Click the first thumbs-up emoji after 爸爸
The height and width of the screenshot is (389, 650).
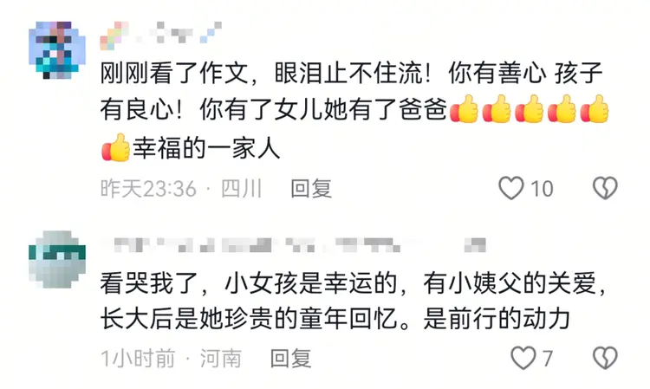(464, 109)
